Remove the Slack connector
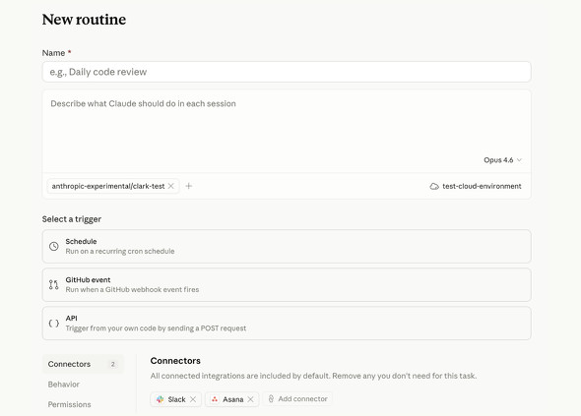Image resolution: width=581 pixels, height=416 pixels. pos(193,399)
